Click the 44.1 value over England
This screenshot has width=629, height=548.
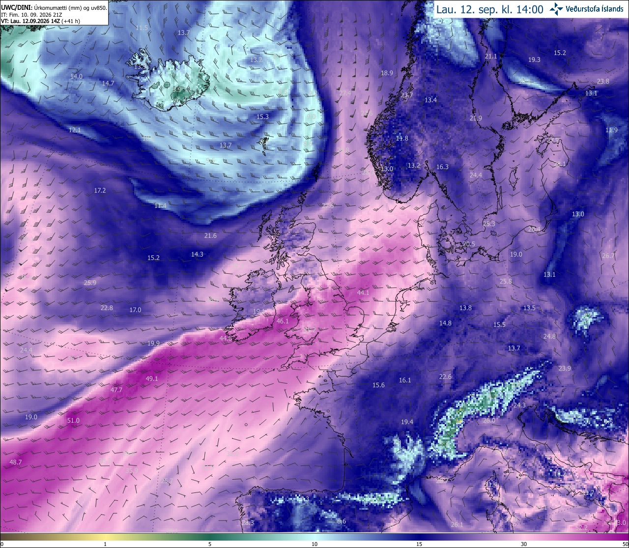[x=363, y=293]
